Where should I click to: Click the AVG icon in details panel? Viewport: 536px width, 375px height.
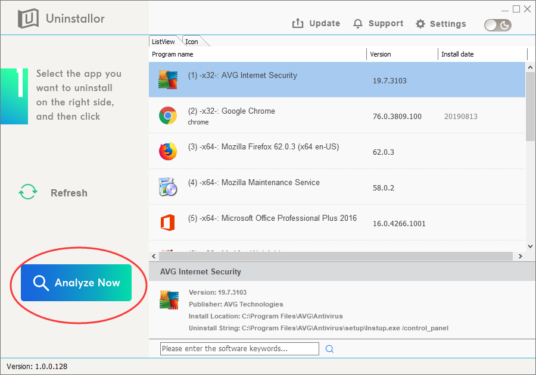point(169,300)
